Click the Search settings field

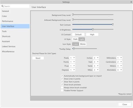[x=15, y=6]
